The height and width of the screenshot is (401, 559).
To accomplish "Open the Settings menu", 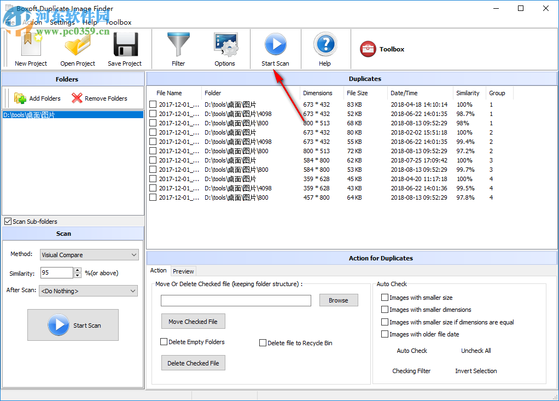I will click(62, 22).
